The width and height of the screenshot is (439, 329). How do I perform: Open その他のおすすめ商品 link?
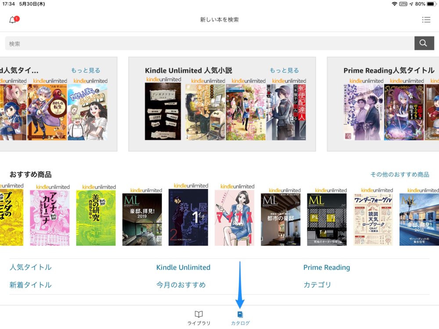click(399, 174)
